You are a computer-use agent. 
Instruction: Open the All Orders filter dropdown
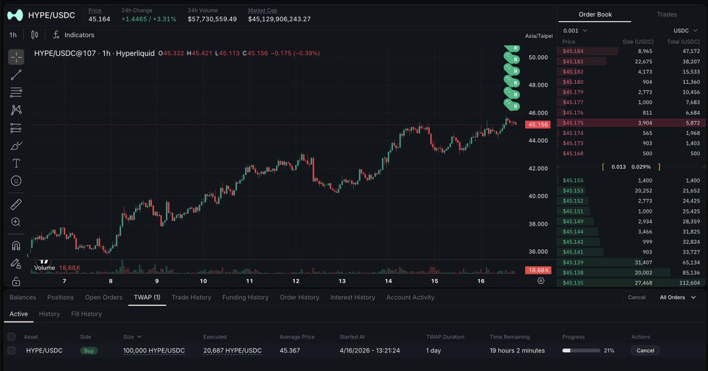click(x=676, y=297)
